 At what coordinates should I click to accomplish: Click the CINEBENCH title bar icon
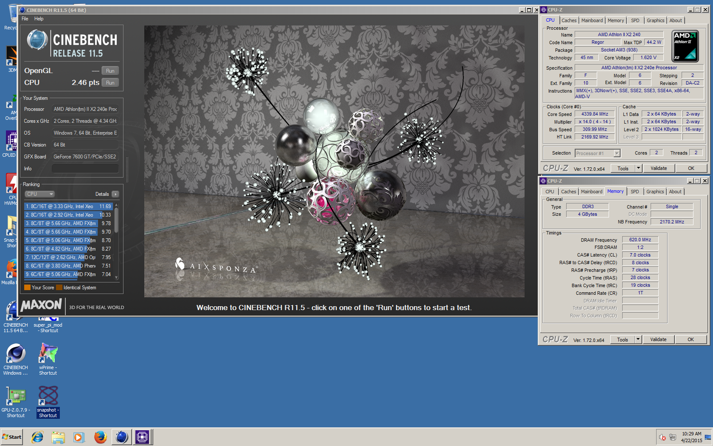pos(23,10)
